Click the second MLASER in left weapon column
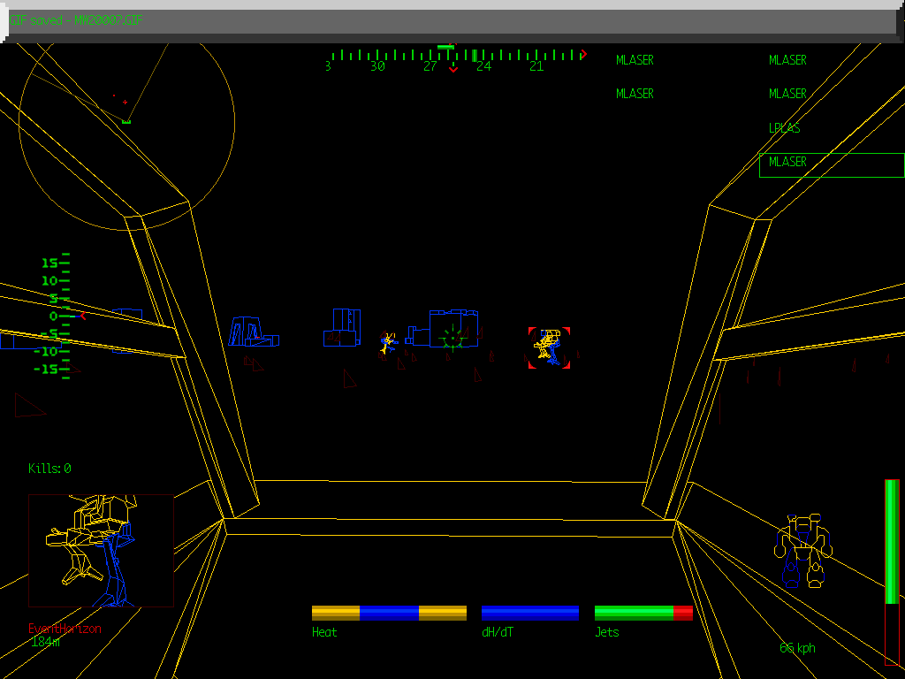The image size is (905, 679). (635, 94)
